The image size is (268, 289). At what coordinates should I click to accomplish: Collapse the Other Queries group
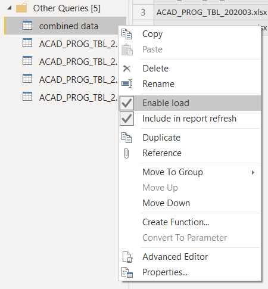pos(10,8)
